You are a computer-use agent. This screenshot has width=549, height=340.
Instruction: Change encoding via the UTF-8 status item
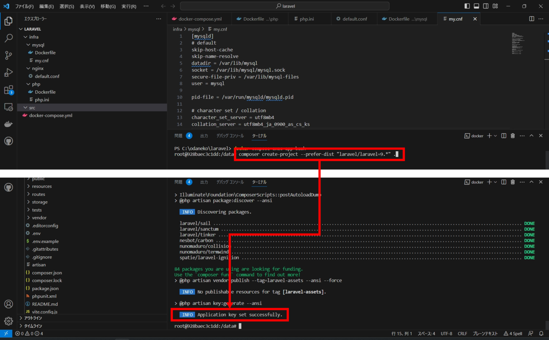[446, 333]
